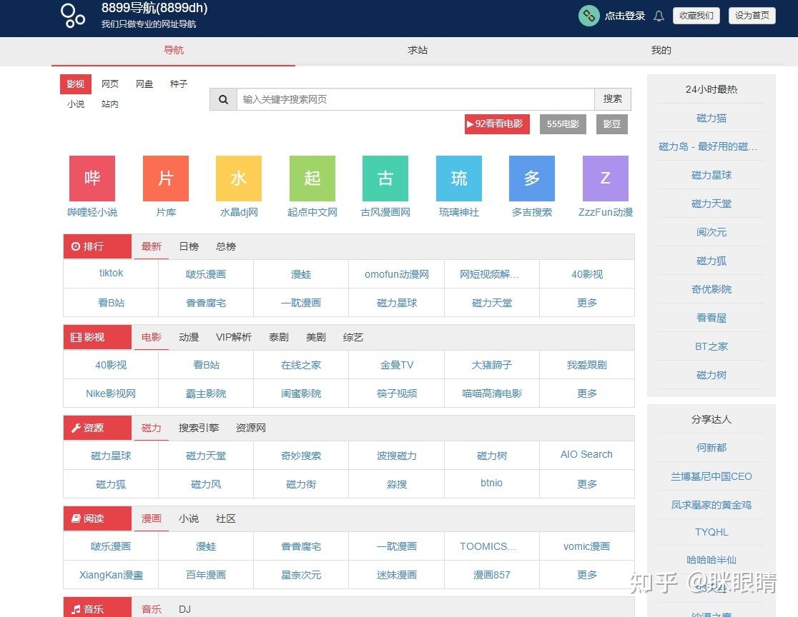Open 水晶dj网 via its icon
The height and width of the screenshot is (617, 798).
coord(238,178)
